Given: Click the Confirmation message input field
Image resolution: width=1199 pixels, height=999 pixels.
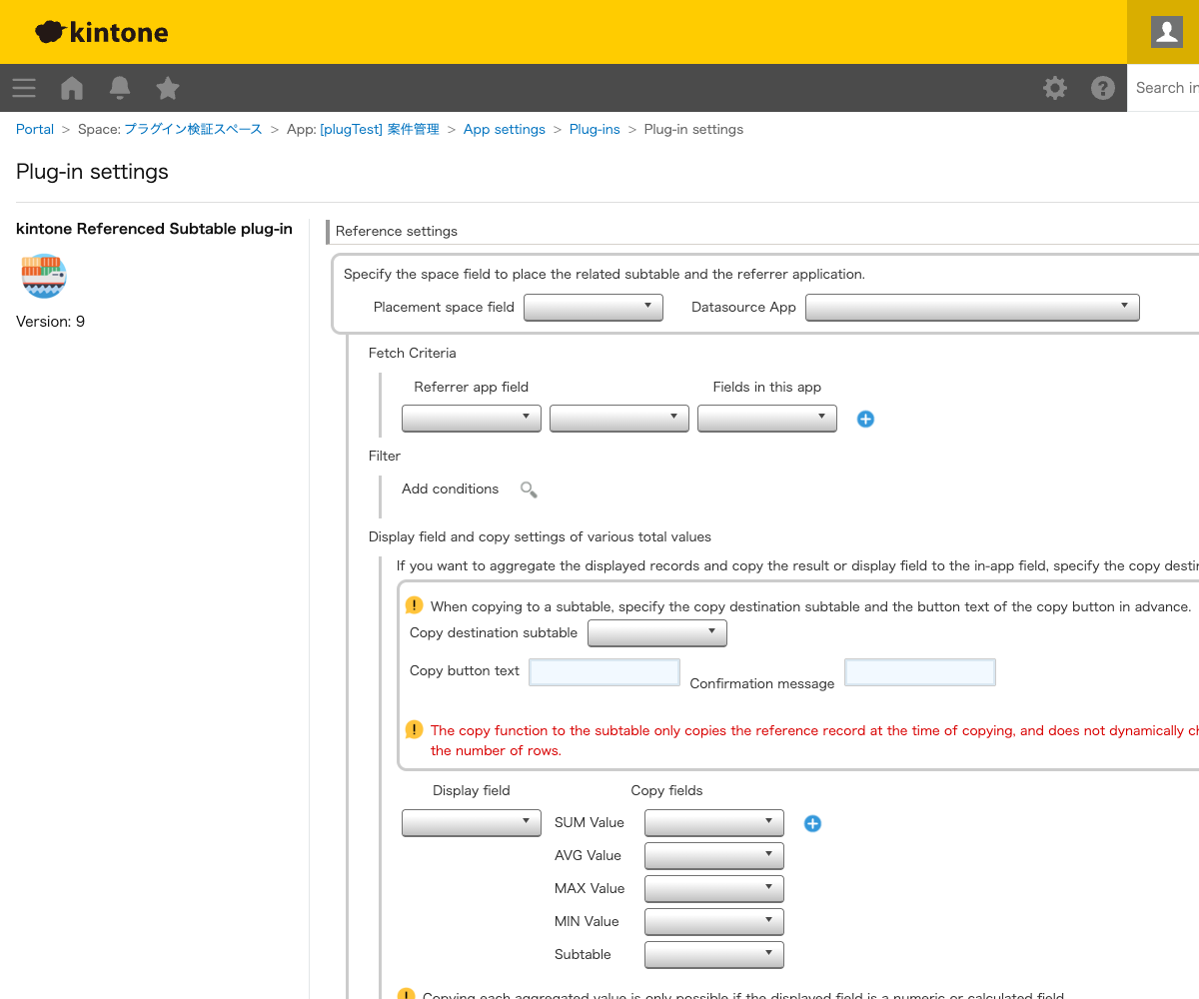Looking at the screenshot, I should [x=920, y=672].
